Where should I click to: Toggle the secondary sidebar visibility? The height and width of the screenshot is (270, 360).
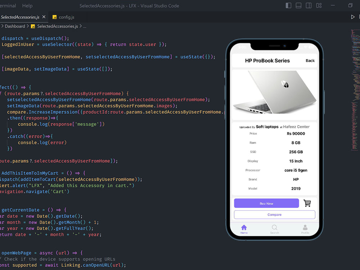309,5
